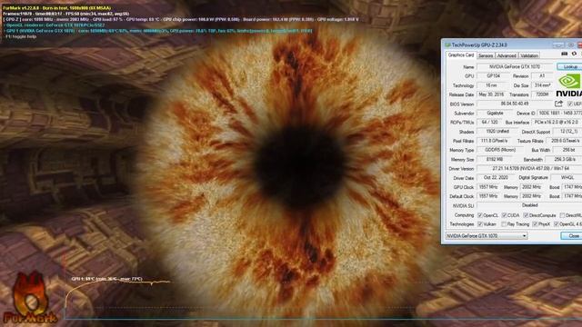Toggle the CUDA checkbox
The height and width of the screenshot is (327, 582).
point(504,215)
